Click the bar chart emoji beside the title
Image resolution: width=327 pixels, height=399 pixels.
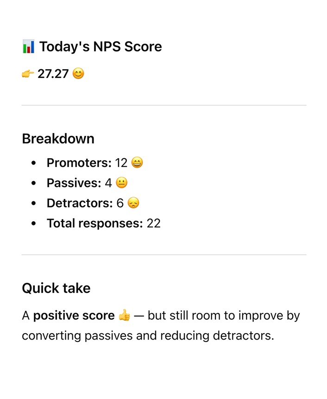click(x=28, y=46)
